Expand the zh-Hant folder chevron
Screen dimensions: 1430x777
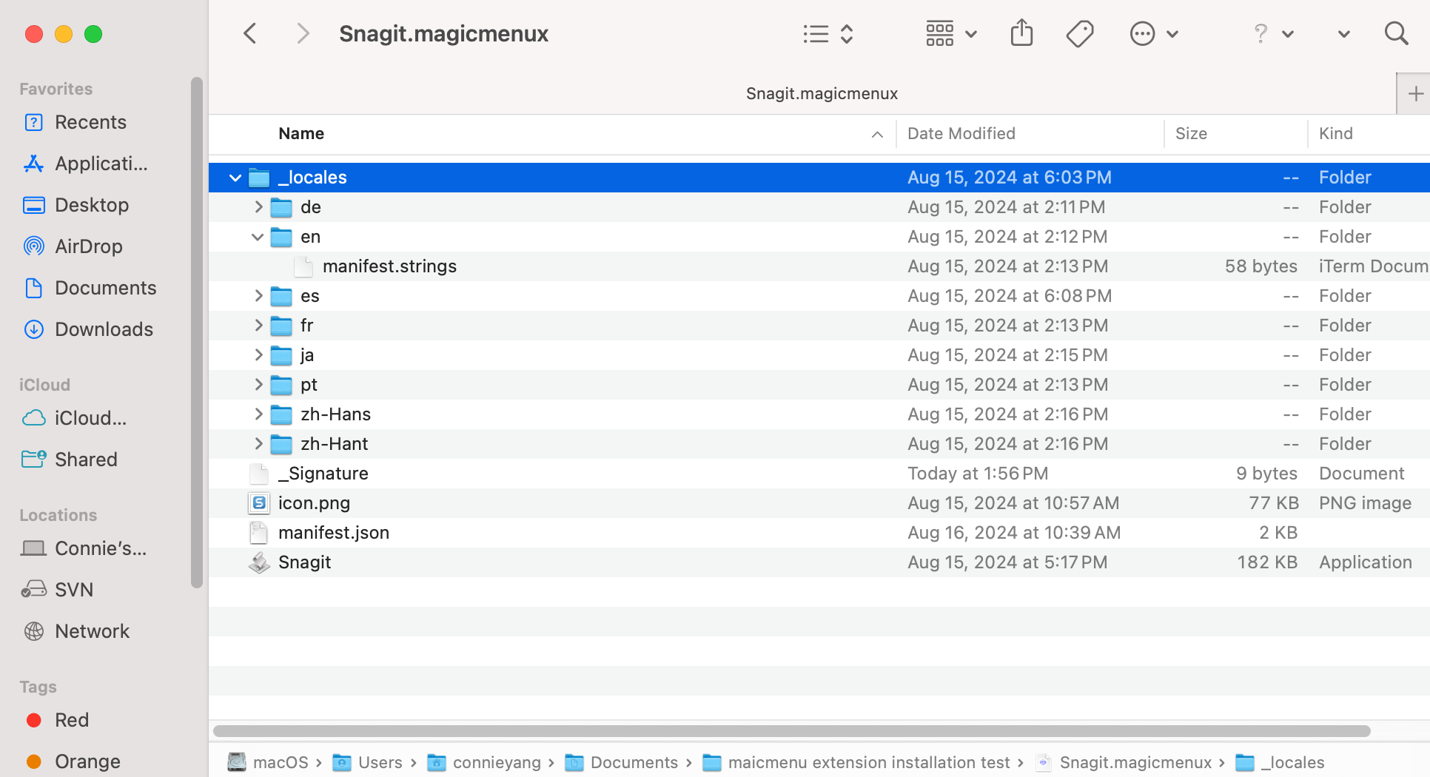258,444
